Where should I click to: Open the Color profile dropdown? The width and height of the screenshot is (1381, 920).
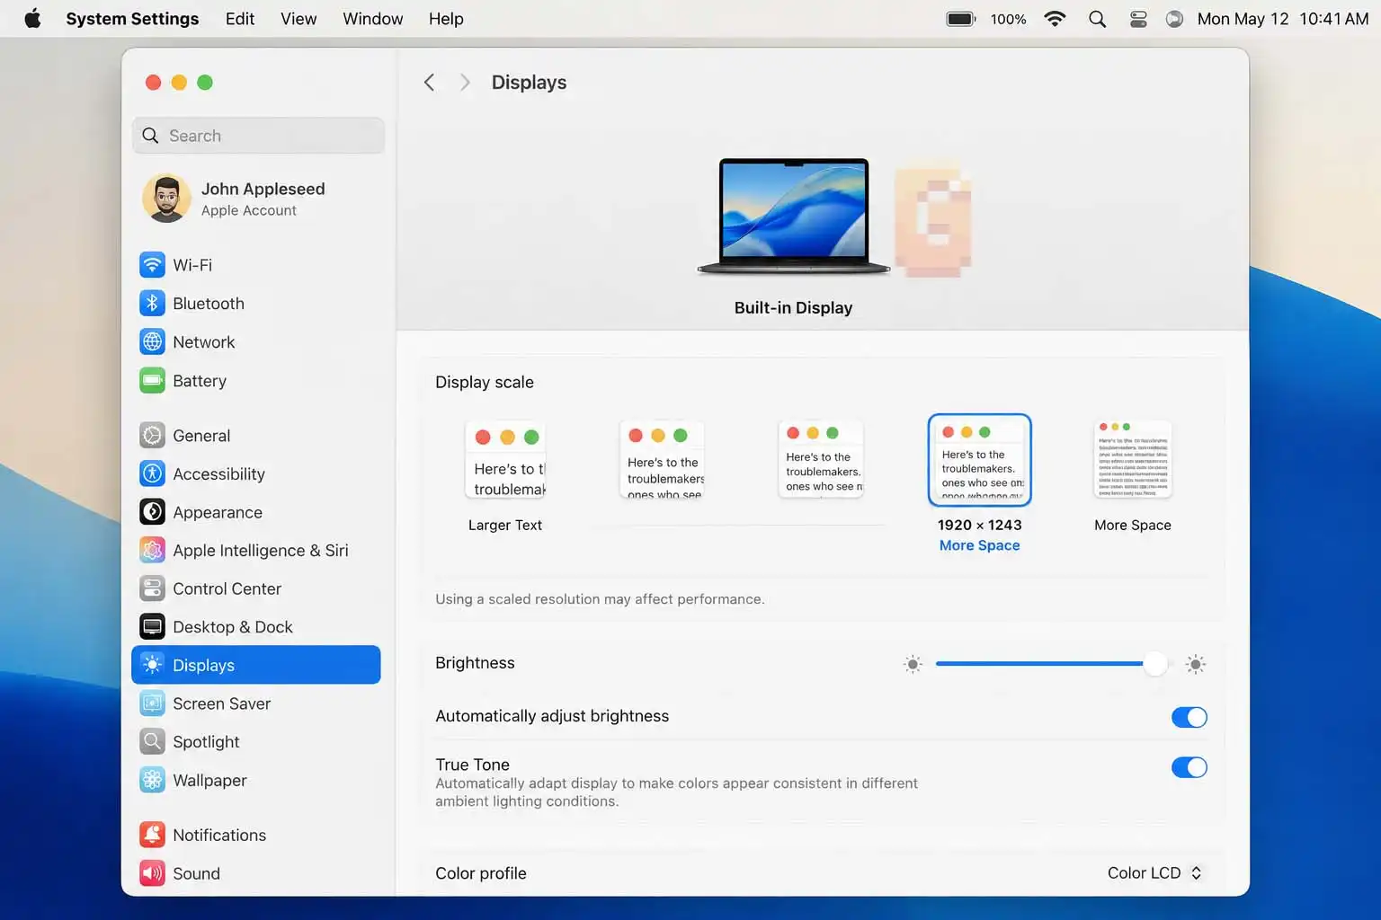pos(1154,873)
